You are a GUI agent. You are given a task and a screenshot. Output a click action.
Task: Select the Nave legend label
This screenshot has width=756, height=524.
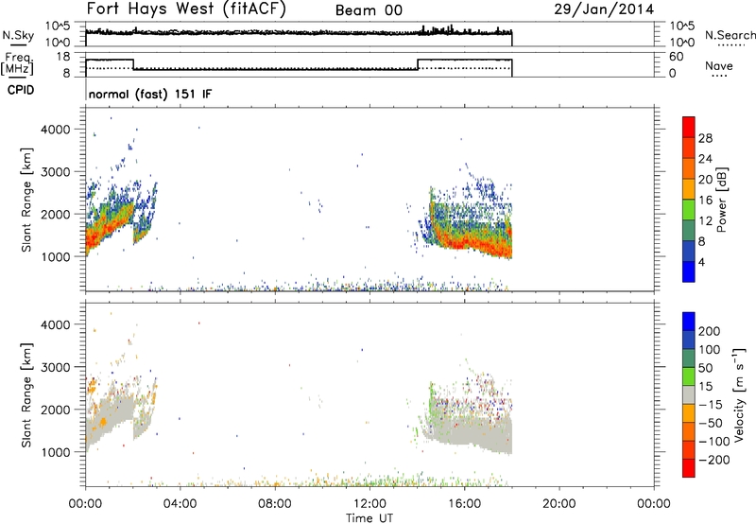pyautogui.click(x=719, y=65)
